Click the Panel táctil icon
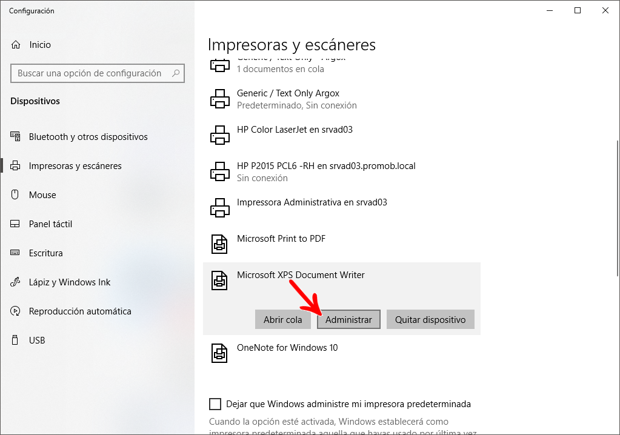 click(x=15, y=224)
